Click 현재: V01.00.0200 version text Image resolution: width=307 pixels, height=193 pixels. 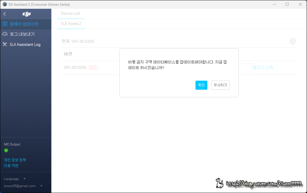[78, 41]
